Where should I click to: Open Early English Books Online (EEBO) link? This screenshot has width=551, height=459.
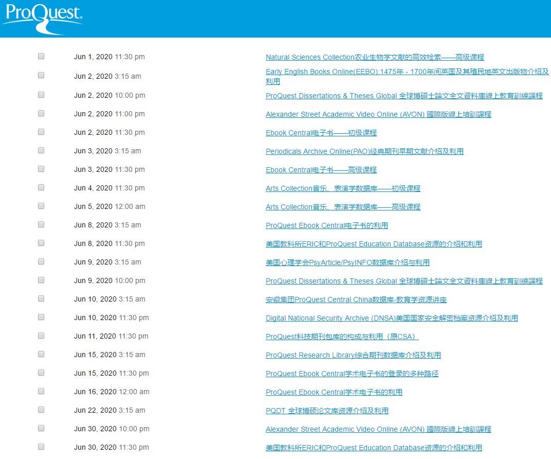[x=407, y=72]
